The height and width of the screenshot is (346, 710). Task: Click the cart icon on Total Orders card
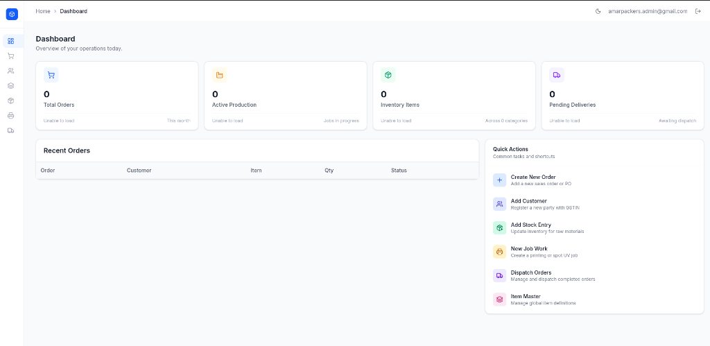[x=51, y=75]
